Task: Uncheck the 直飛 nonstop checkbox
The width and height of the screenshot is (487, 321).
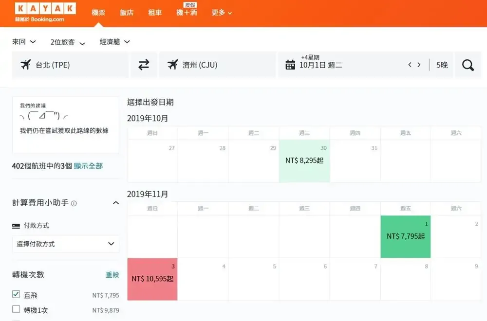Action: (x=16, y=294)
